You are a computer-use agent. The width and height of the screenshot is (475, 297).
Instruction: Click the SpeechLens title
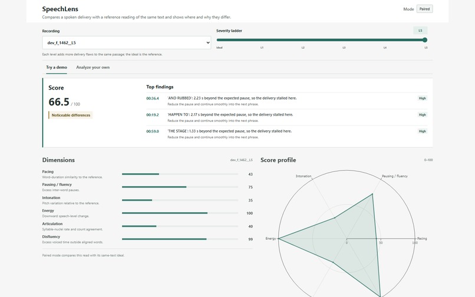[60, 9]
